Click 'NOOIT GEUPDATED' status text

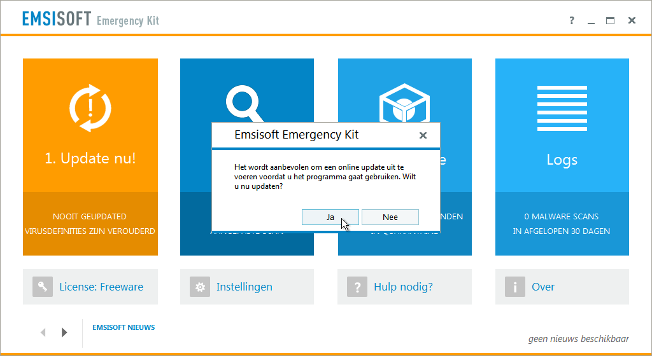tap(89, 217)
